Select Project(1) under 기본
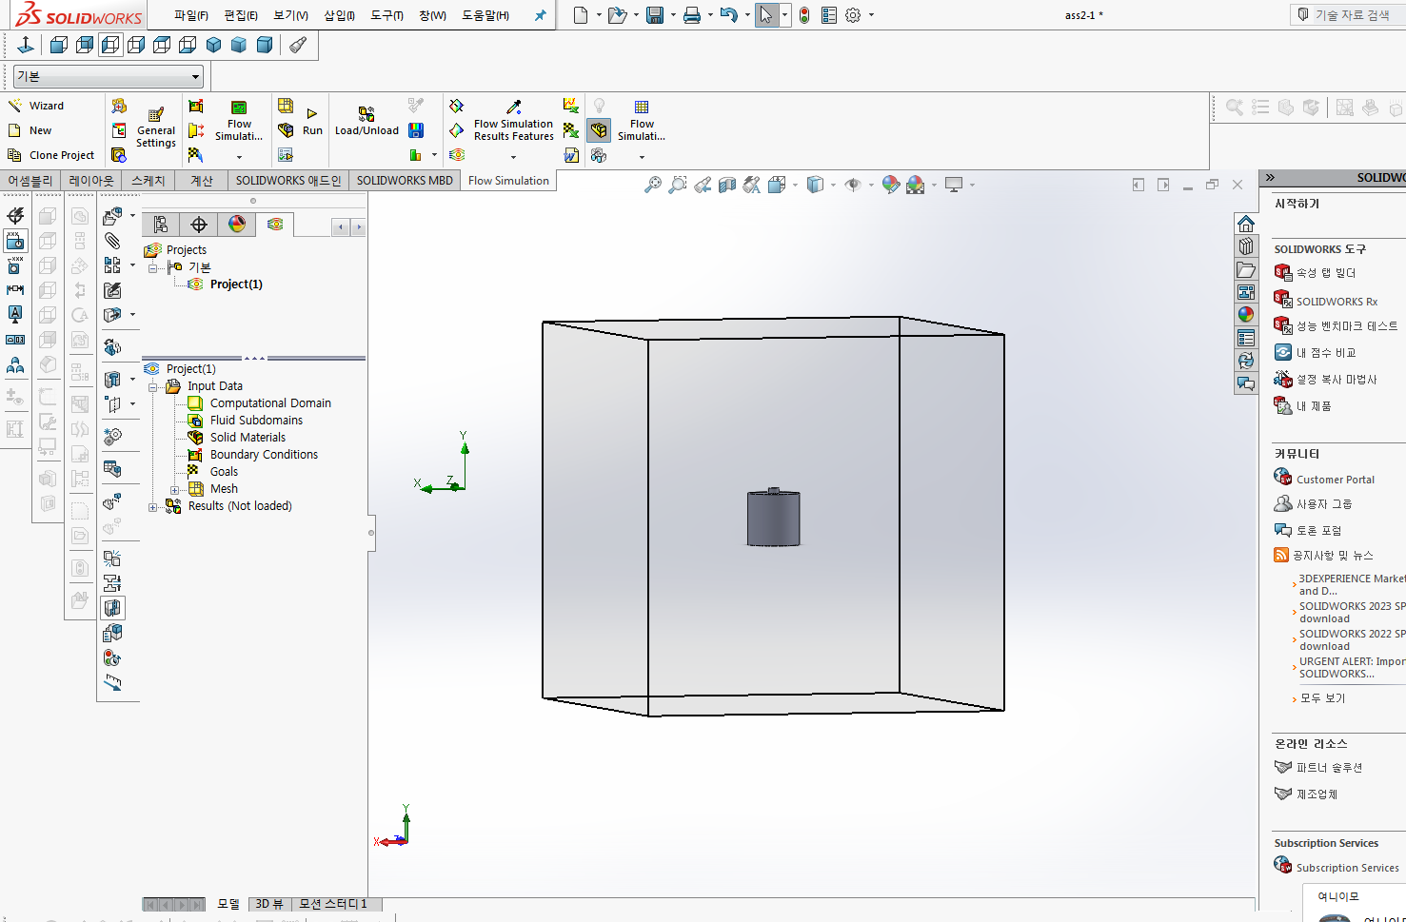 (236, 284)
